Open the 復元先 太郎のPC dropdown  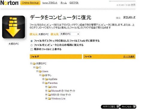[70, 34]
